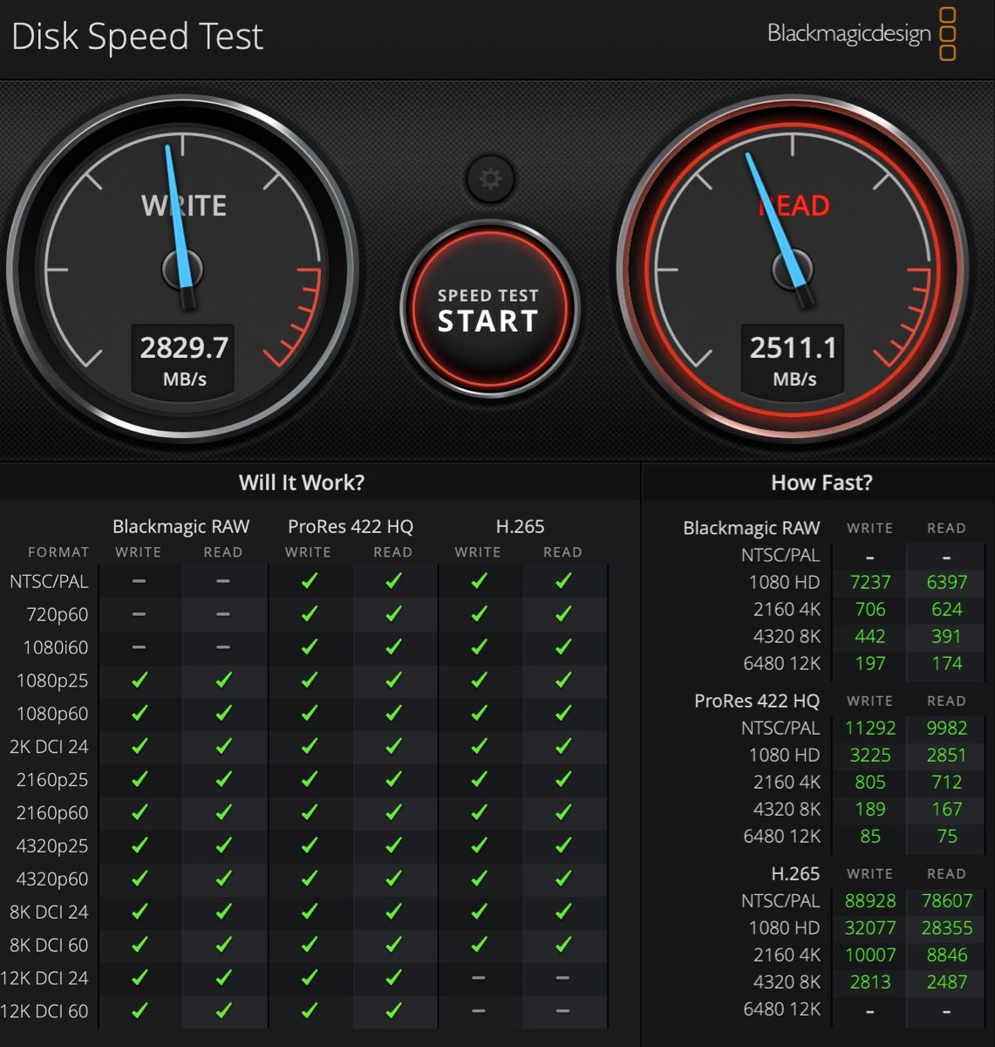Click the WRITE gauge needle dial
The height and width of the screenshot is (1047, 995).
[183, 267]
